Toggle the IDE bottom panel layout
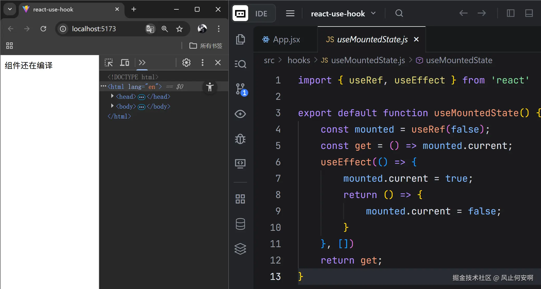 (529, 13)
